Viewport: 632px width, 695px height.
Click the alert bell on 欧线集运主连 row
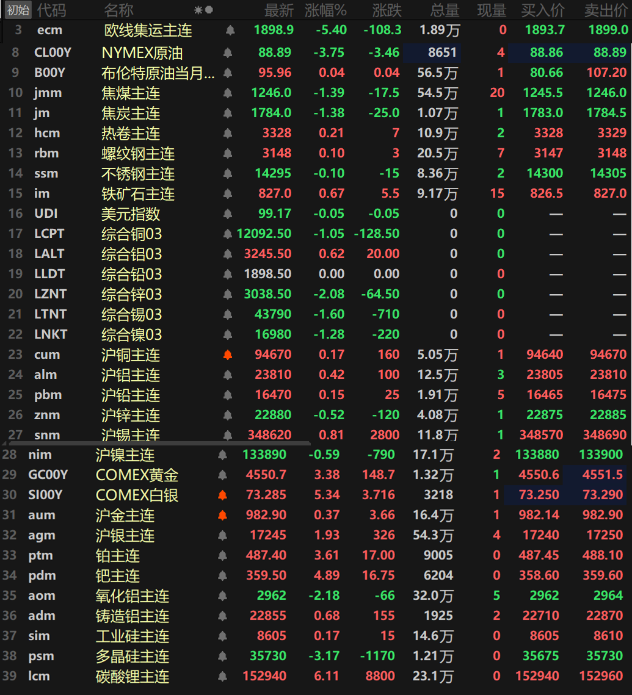227,30
